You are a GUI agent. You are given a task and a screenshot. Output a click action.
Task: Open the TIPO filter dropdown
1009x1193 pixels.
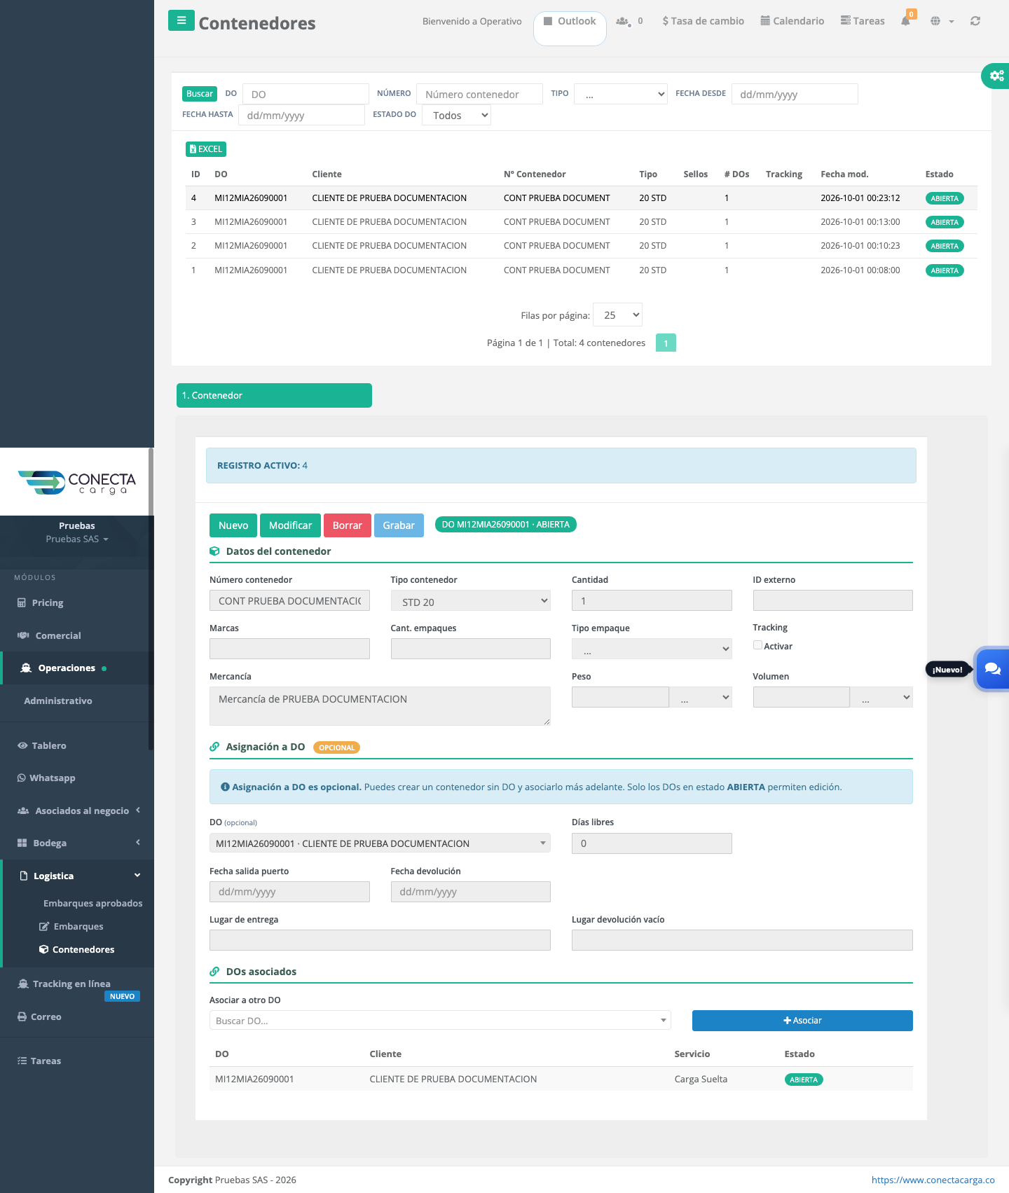pyautogui.click(x=620, y=94)
